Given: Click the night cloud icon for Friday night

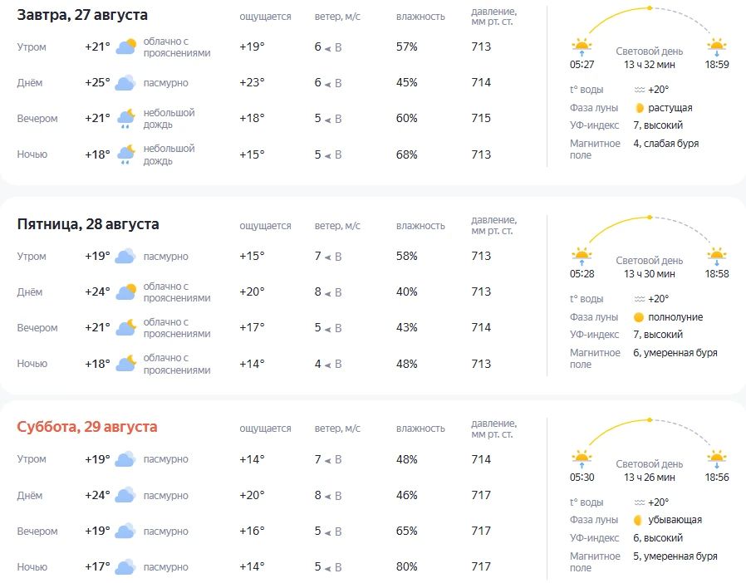Looking at the screenshot, I should [126, 363].
